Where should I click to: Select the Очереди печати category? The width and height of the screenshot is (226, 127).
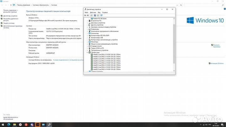pos(96,46)
